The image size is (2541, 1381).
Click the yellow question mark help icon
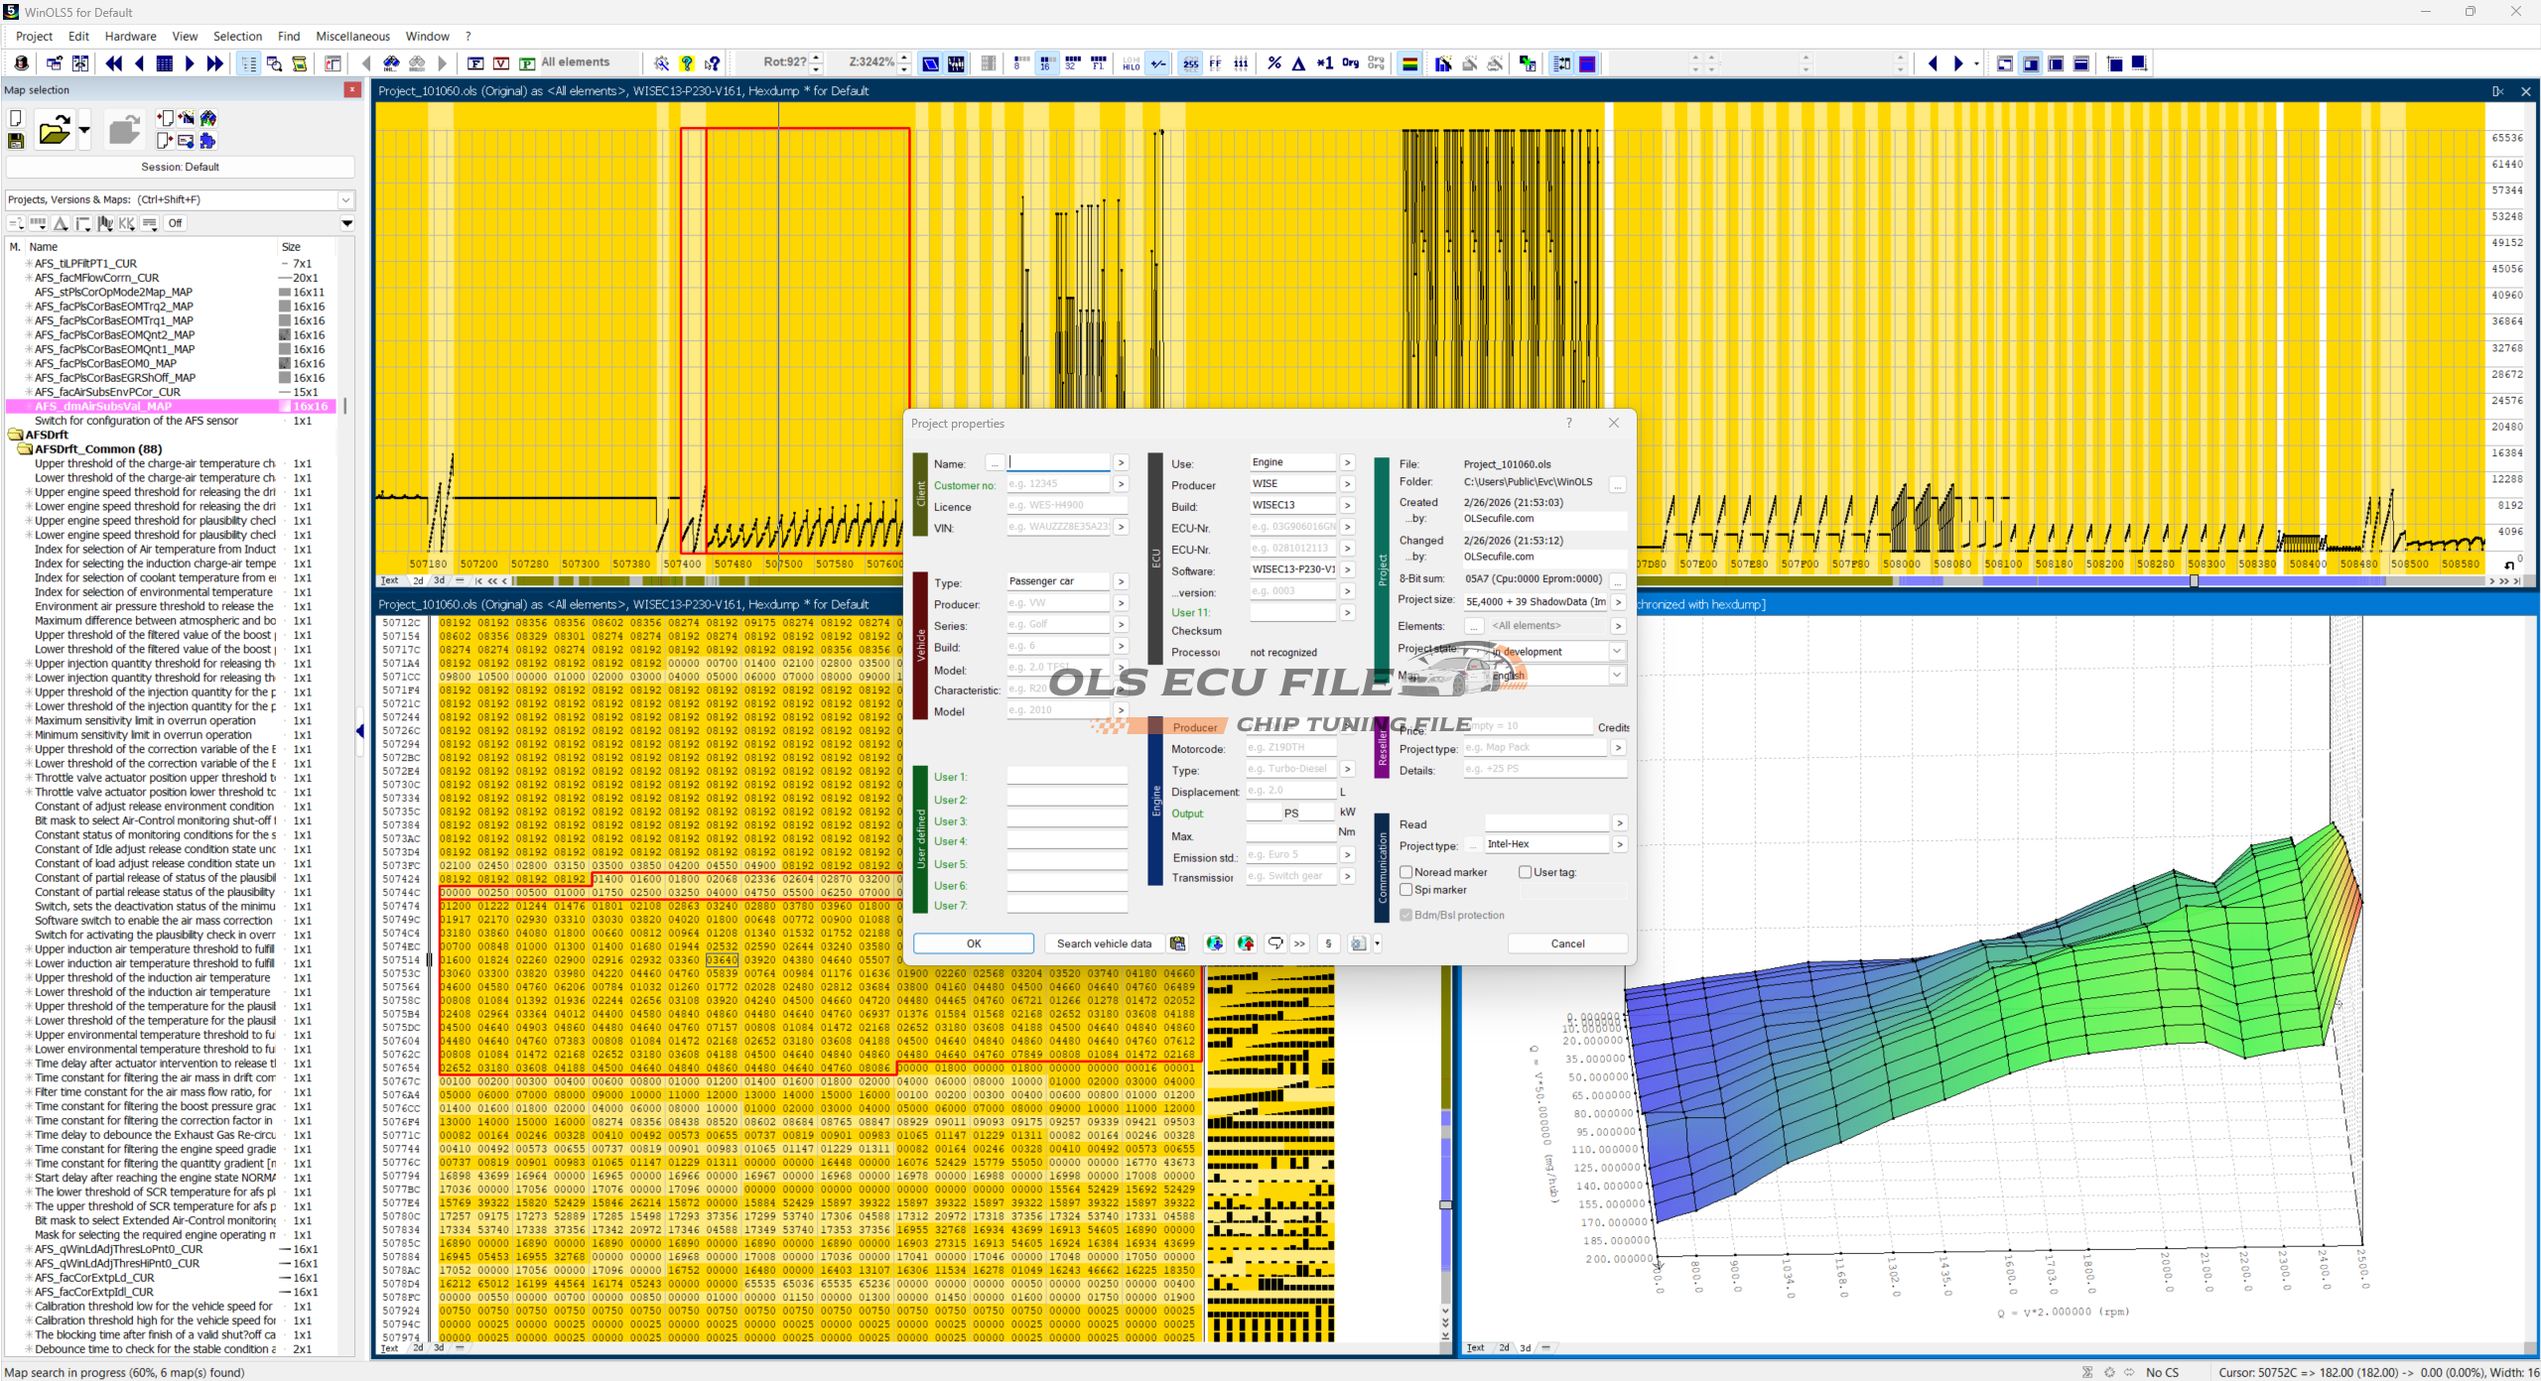tap(687, 63)
